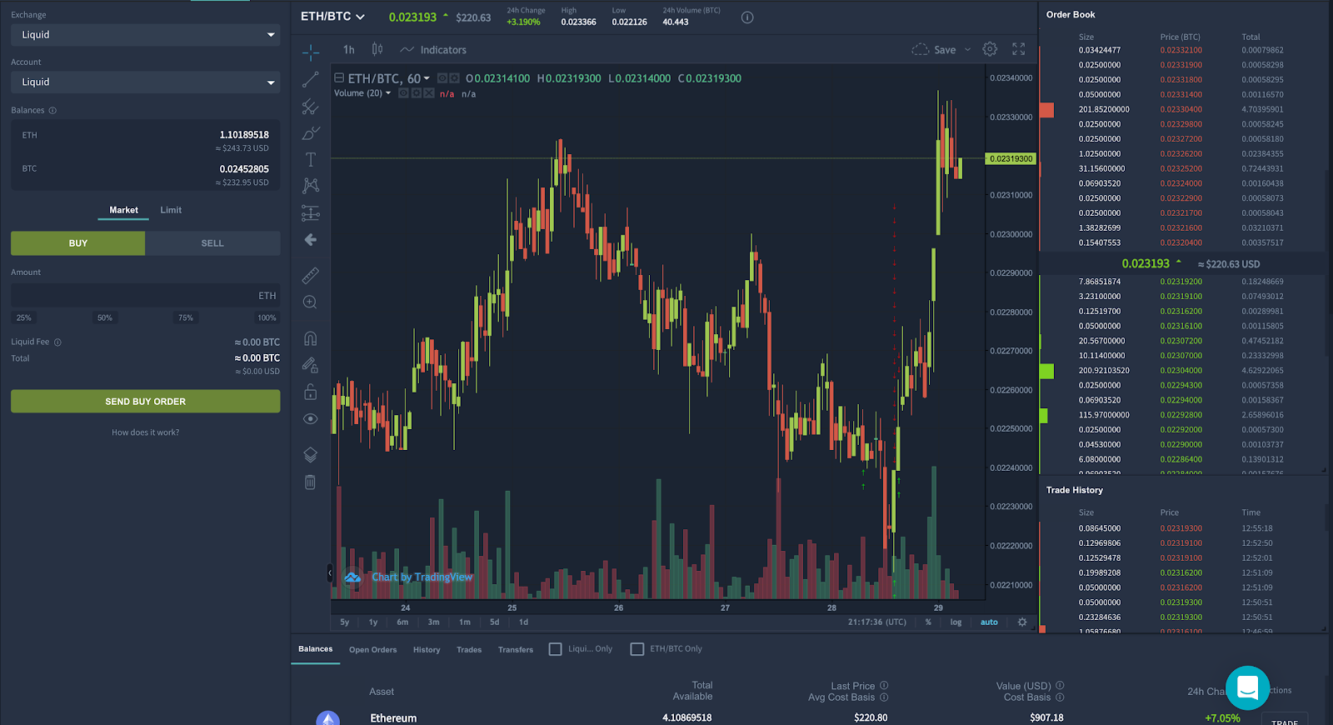Toggle ETH/BTC series visibility eye
Viewport: 1333px width, 725px height.
point(442,78)
